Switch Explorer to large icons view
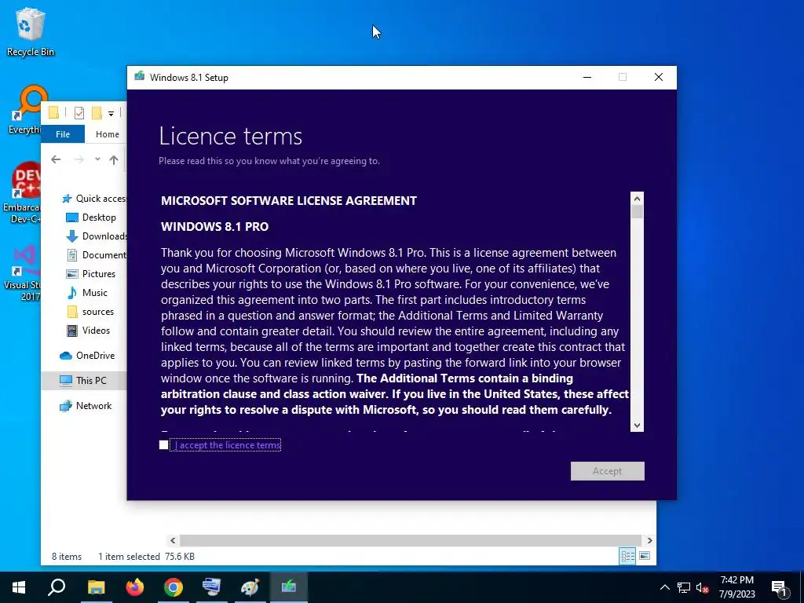The height and width of the screenshot is (603, 804). tap(645, 556)
